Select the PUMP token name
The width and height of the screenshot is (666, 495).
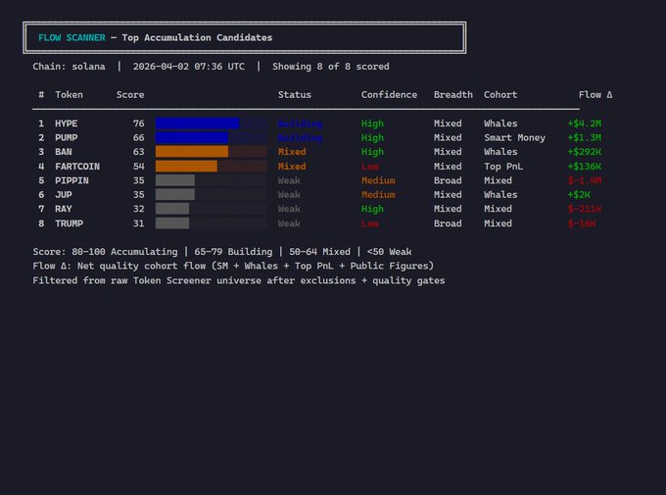click(x=66, y=138)
